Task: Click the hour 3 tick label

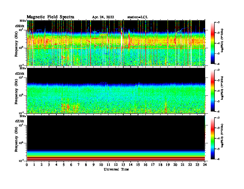Action: 49,165
